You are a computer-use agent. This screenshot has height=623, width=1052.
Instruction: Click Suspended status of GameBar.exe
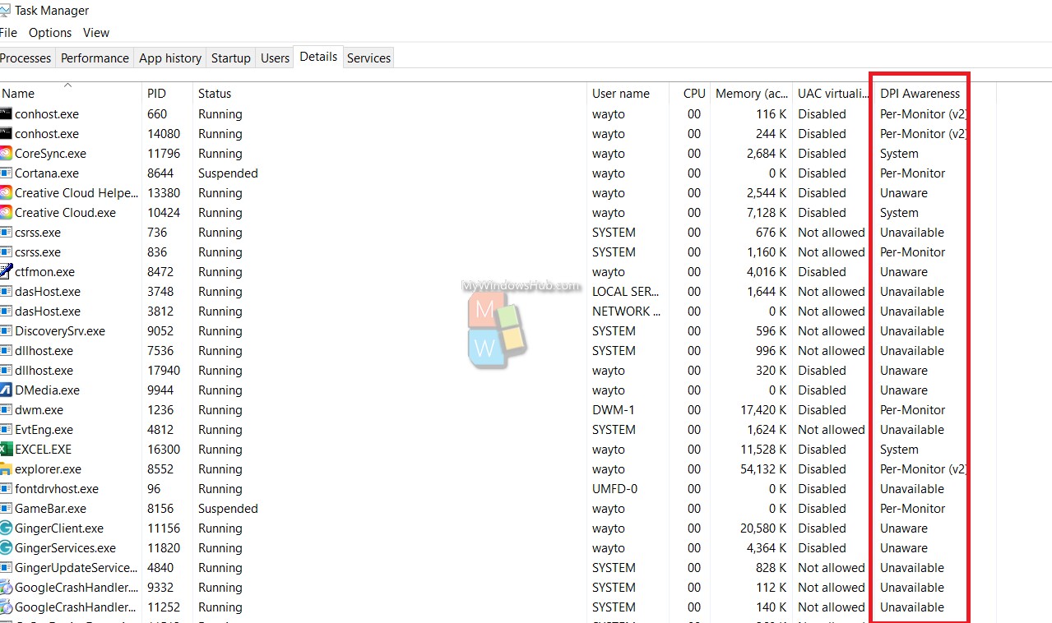pyautogui.click(x=228, y=509)
